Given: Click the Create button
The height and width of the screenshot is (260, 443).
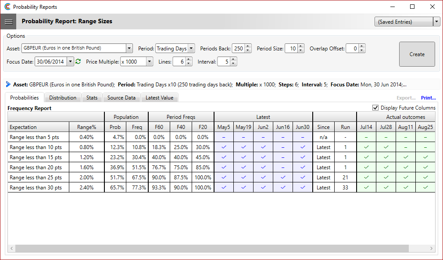Looking at the screenshot, I should pos(417,54).
